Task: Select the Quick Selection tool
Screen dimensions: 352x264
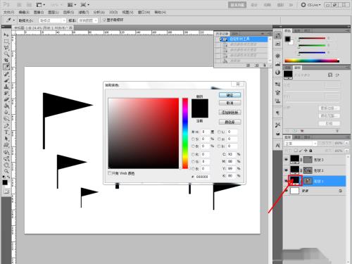Action: [6, 54]
